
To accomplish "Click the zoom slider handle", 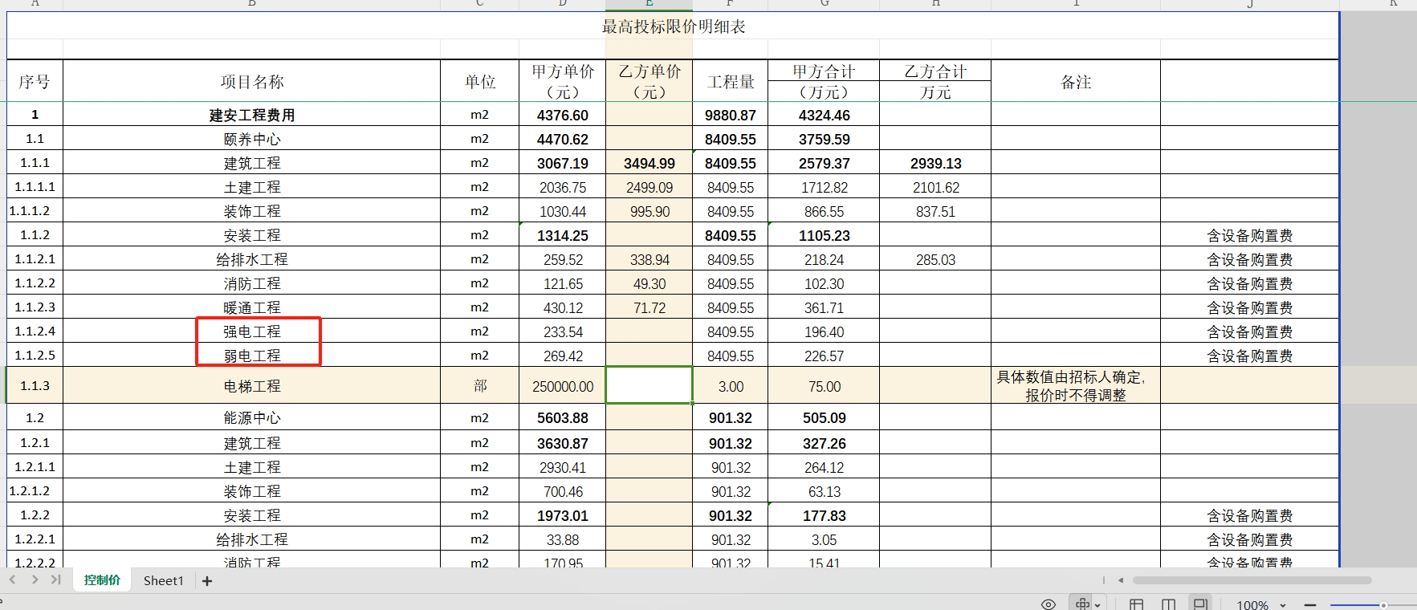I will 1383,605.
